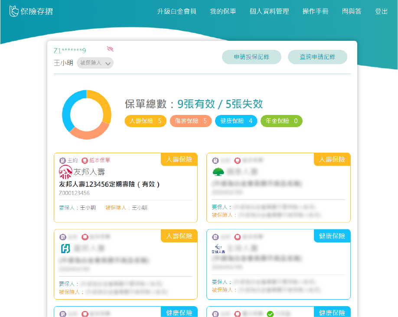Click the 查詢申請紀錄 button

click(317, 57)
